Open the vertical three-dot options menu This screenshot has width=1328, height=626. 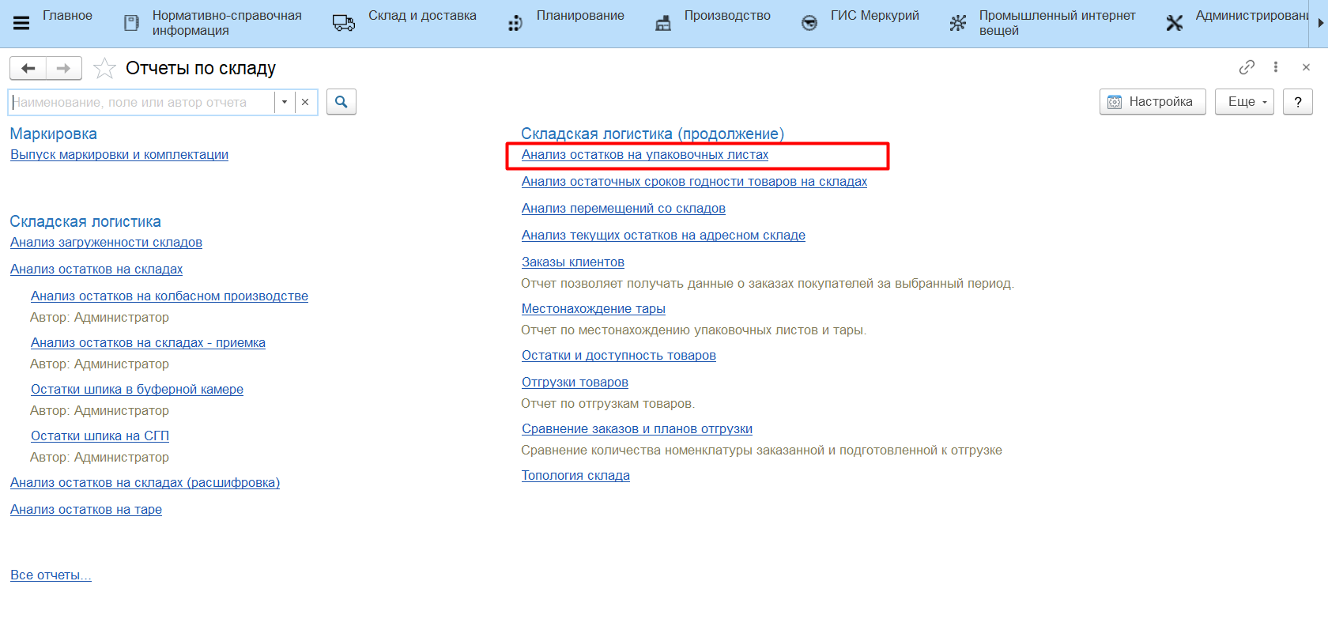click(1276, 68)
